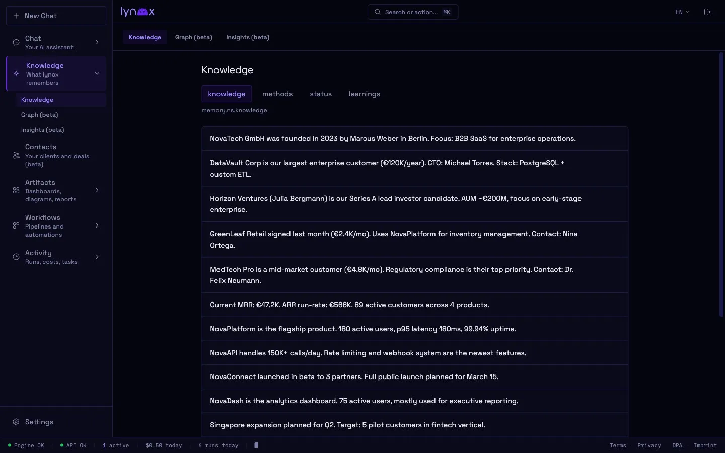
Task: Click the vertical scrollbar on right
Action: 721,184
